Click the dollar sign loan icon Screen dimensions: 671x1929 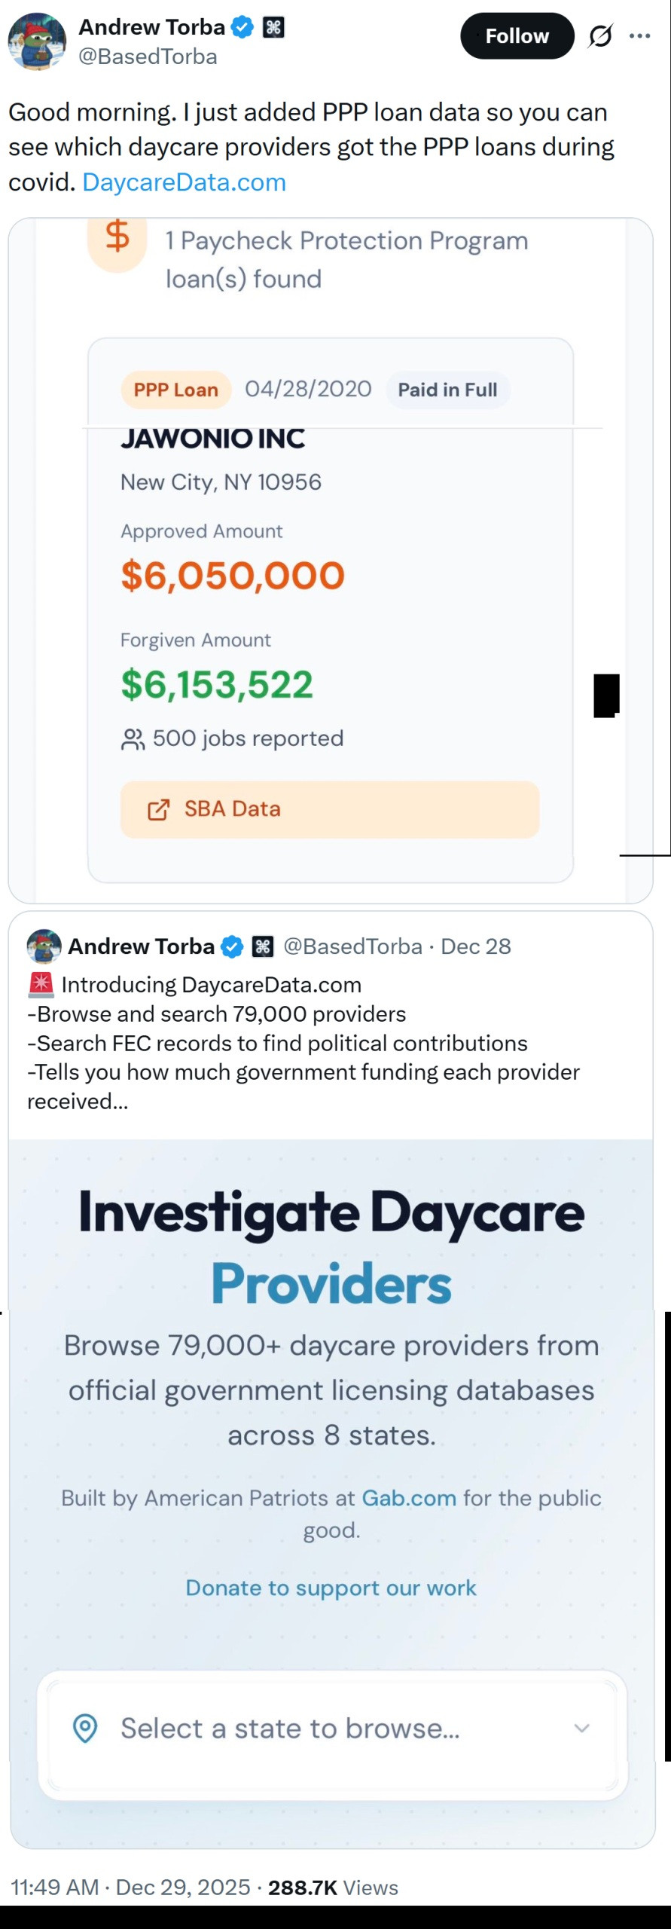click(x=117, y=237)
